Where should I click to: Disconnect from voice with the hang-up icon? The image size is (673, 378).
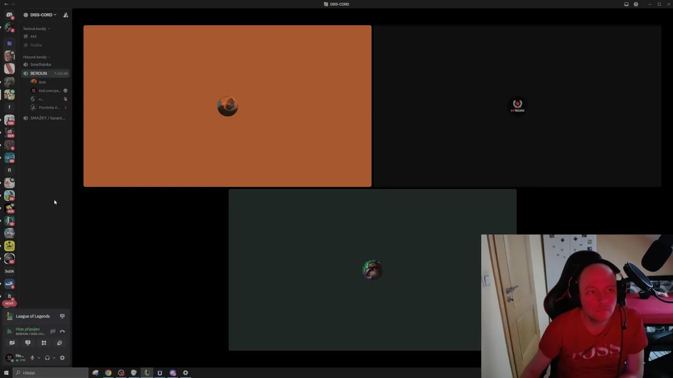(62, 331)
